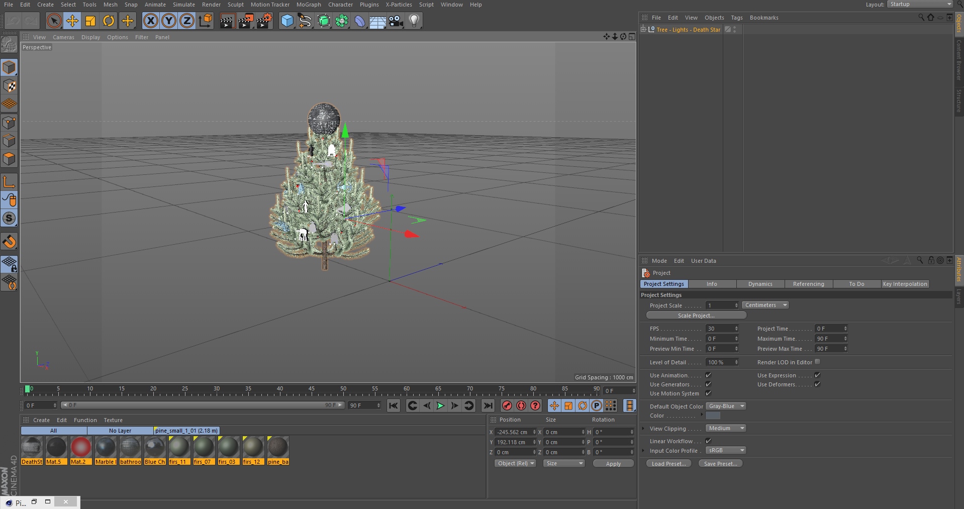This screenshot has width=964, height=509.
Task: Switch to Polygons mode
Action: coord(9,159)
